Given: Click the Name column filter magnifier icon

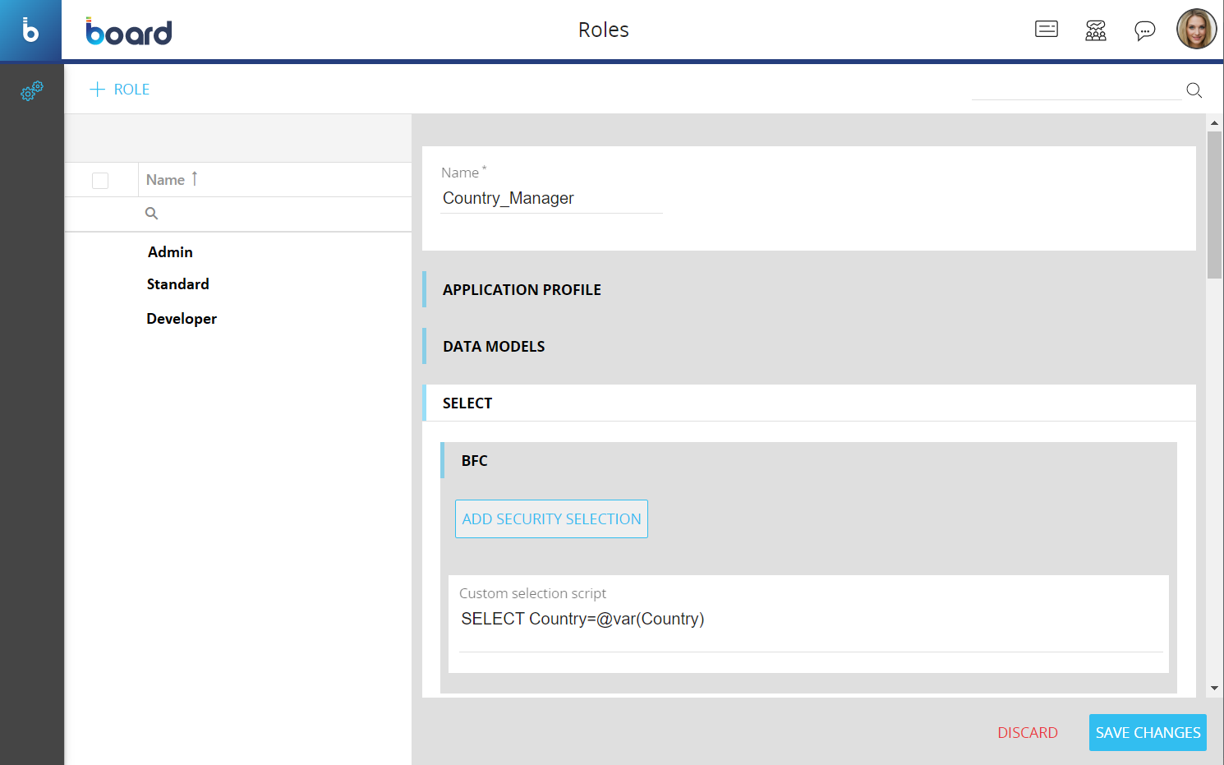Looking at the screenshot, I should point(151,214).
